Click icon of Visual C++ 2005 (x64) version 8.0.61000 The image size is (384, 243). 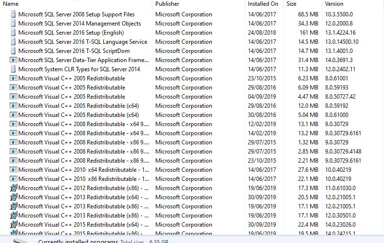click(x=14, y=115)
